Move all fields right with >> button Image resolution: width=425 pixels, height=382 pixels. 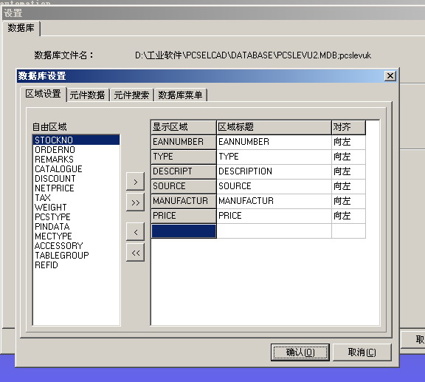(x=135, y=202)
